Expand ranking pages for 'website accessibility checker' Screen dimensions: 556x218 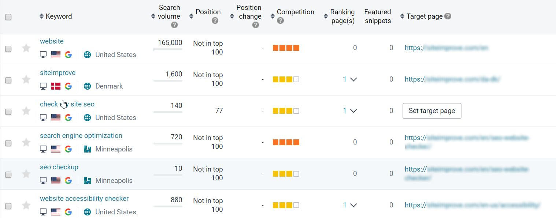(x=353, y=205)
